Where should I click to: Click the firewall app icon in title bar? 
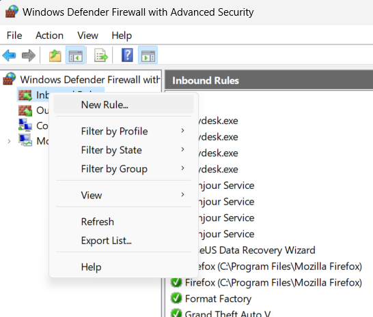pyautogui.click(x=12, y=12)
